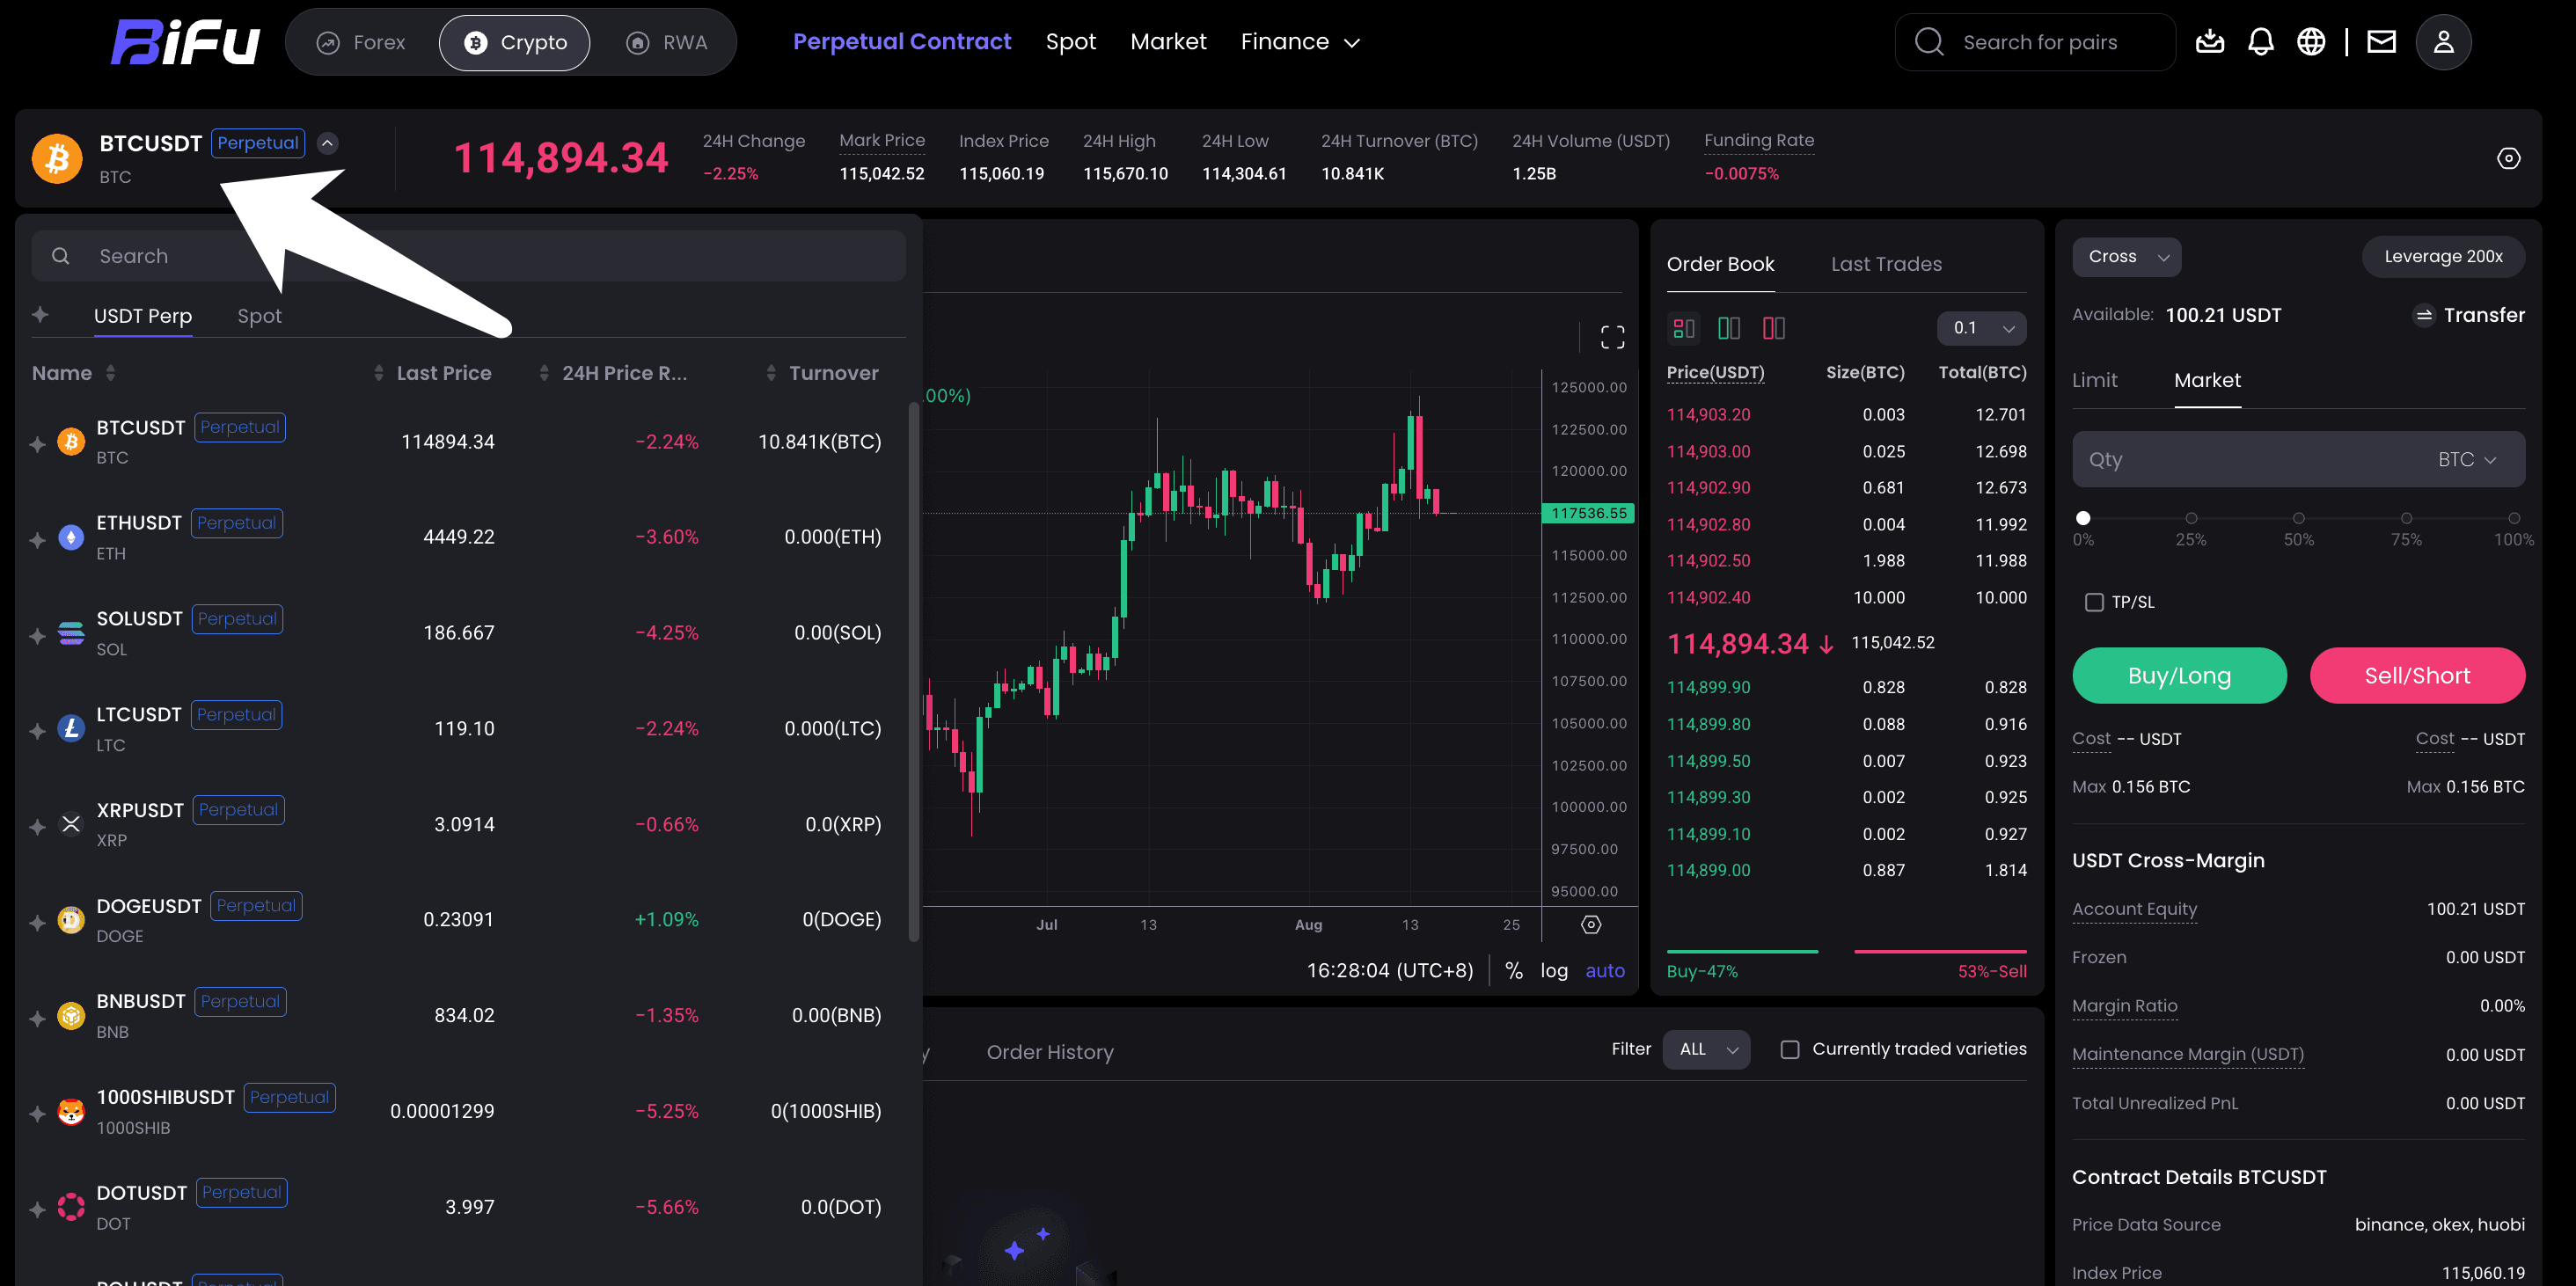Open the Market top menu
The height and width of the screenshot is (1286, 2576).
click(1168, 42)
